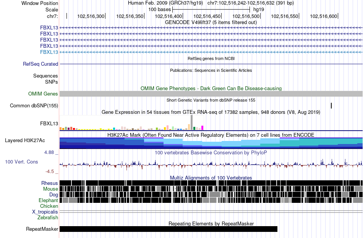The width and height of the screenshot is (363, 238).
Task: Click the tall gray GTEx expression bar
Action: click(x=191, y=123)
